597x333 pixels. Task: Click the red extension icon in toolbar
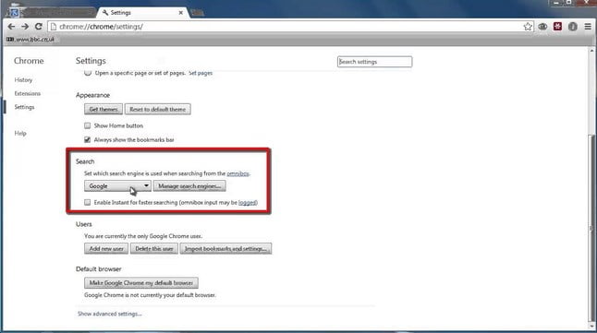(x=558, y=27)
